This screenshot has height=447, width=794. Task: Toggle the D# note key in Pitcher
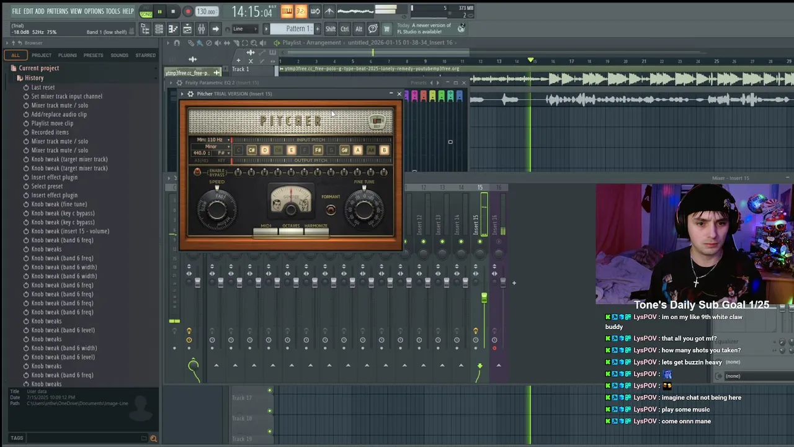pyautogui.click(x=279, y=150)
